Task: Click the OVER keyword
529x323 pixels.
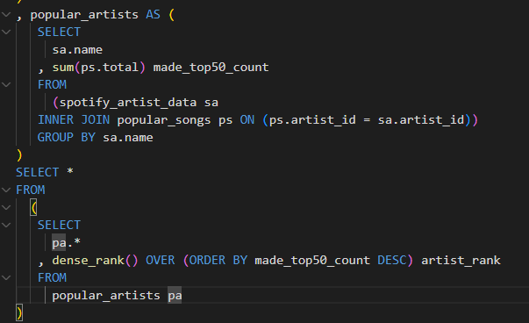Action: (161, 260)
